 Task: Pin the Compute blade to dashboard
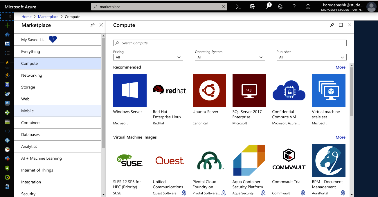pyautogui.click(x=332, y=25)
